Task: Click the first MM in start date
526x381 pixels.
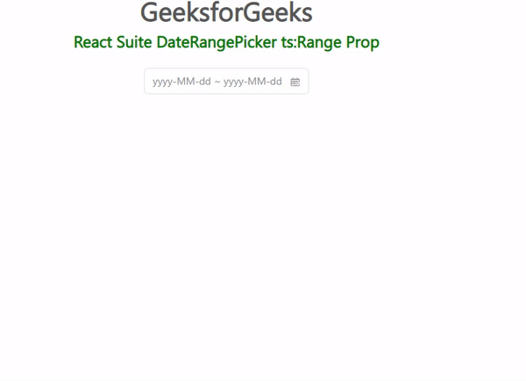Action: click(184, 82)
